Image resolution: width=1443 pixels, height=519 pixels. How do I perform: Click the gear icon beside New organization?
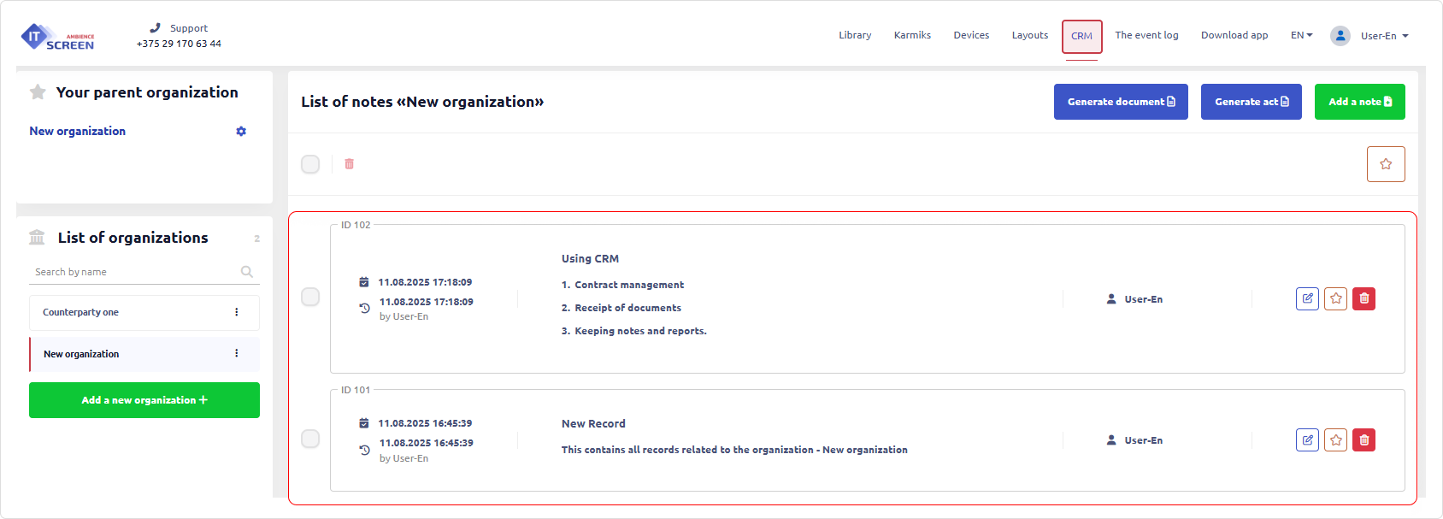click(241, 132)
